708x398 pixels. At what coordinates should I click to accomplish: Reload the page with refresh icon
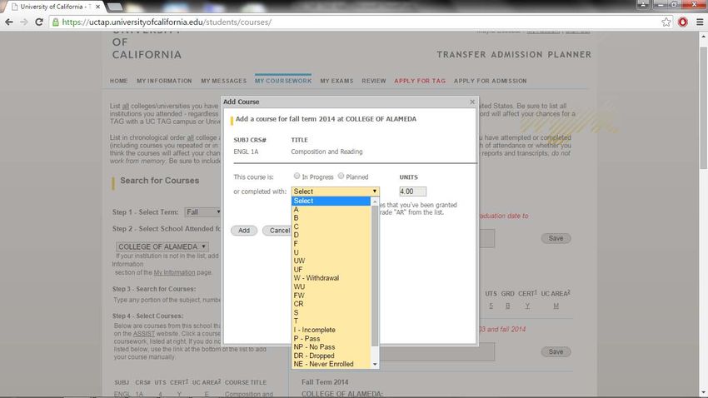click(x=39, y=22)
